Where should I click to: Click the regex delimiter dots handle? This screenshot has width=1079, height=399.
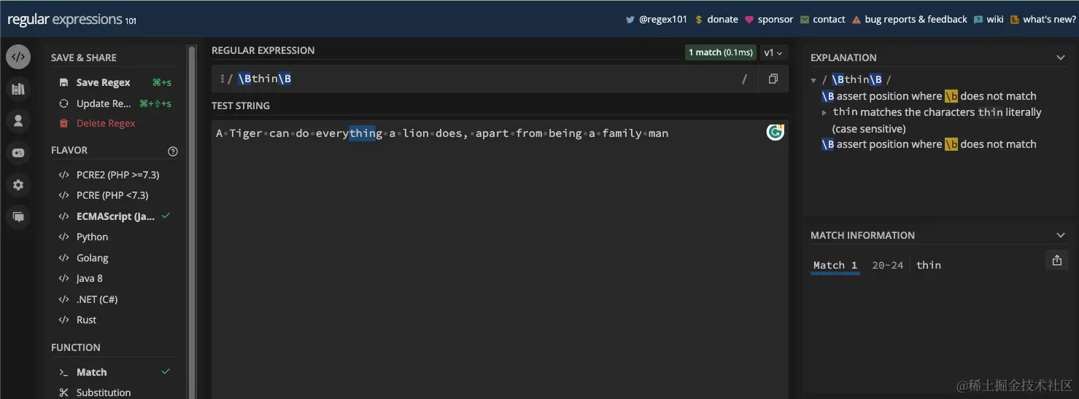point(222,79)
